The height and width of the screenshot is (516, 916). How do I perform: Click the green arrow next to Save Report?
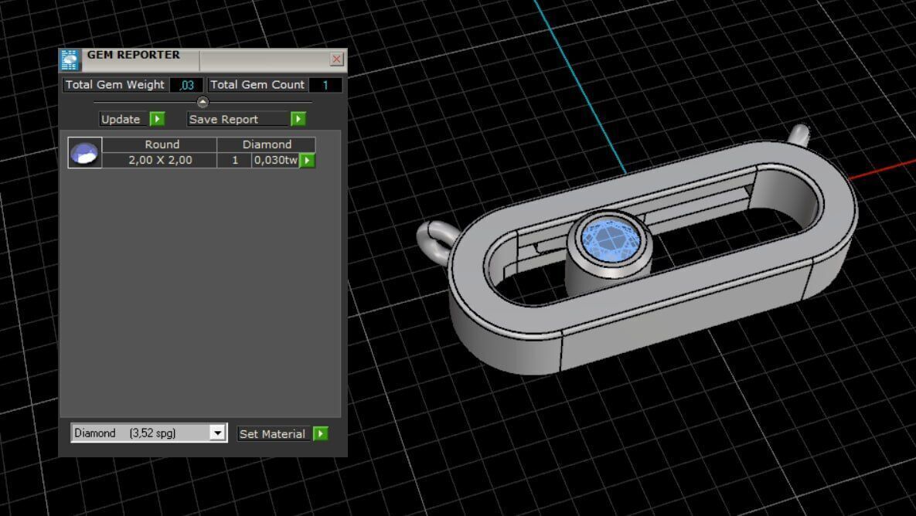[x=298, y=119]
